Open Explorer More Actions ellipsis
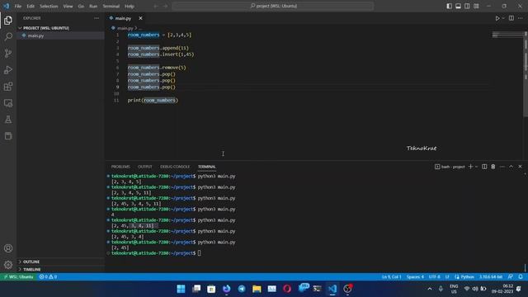This screenshot has height=297, width=528. [x=97, y=18]
